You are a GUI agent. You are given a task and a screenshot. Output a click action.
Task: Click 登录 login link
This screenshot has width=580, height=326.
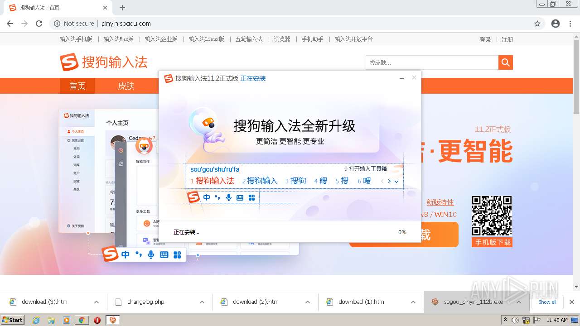tap(485, 40)
